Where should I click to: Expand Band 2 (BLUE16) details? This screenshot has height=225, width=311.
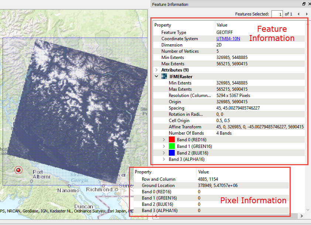click(164, 153)
